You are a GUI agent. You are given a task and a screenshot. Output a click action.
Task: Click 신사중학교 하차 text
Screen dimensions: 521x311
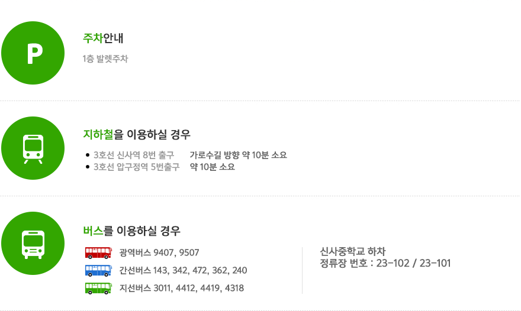click(352, 251)
